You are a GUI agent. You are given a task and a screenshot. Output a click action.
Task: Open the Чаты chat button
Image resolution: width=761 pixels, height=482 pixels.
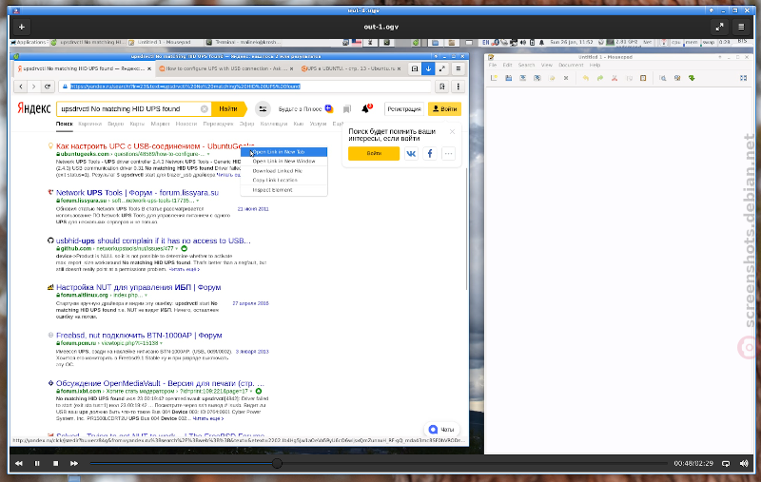click(x=441, y=430)
